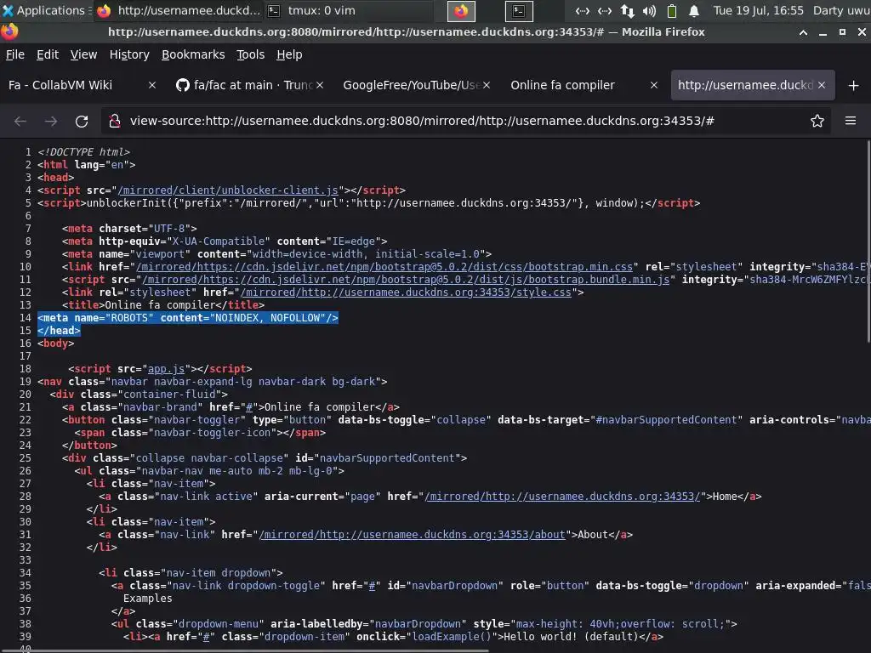Click the Firefox icon in panel workspace switcher

click(x=461, y=10)
